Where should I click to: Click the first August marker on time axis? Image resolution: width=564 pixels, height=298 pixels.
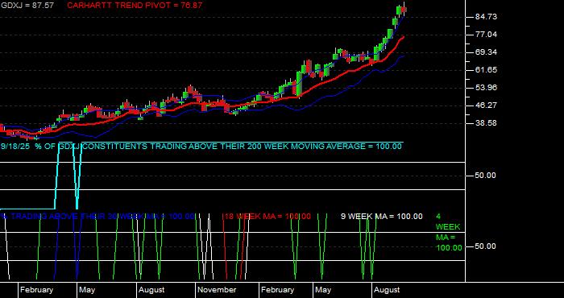pyautogui.click(x=151, y=290)
